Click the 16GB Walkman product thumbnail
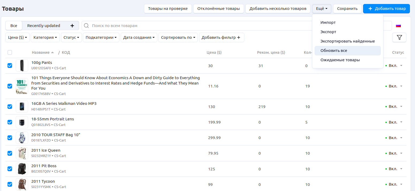 click(22, 106)
